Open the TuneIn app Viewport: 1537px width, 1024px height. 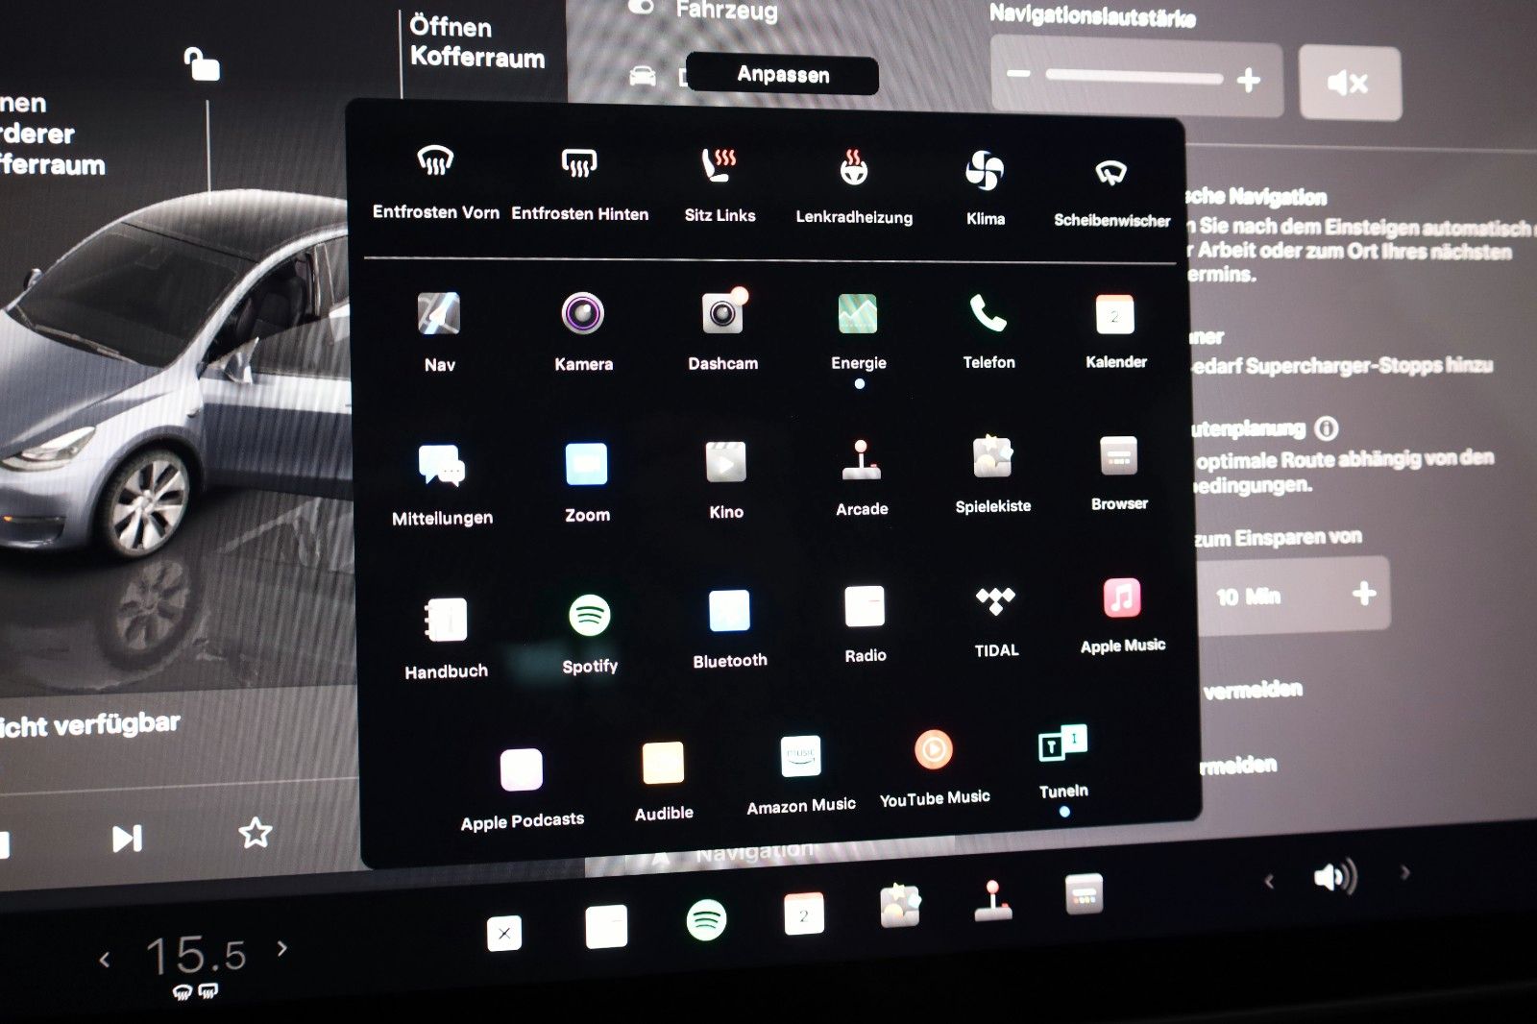(1062, 744)
